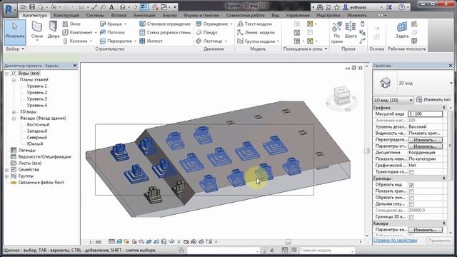Click Изменить button under Камера
457x257 pixels.
(425, 230)
